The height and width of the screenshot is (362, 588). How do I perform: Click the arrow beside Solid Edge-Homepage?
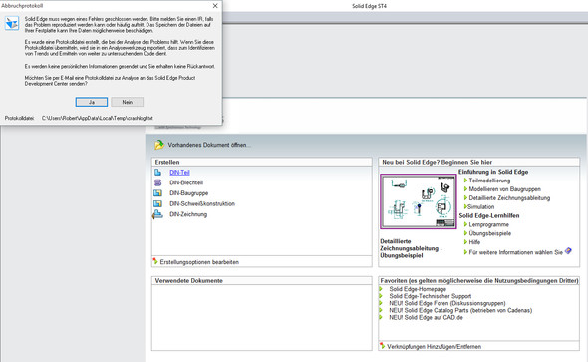coord(381,289)
